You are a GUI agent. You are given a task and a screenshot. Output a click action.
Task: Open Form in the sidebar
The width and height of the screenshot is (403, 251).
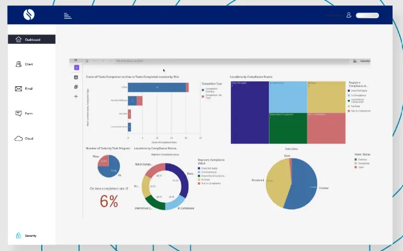29,114
